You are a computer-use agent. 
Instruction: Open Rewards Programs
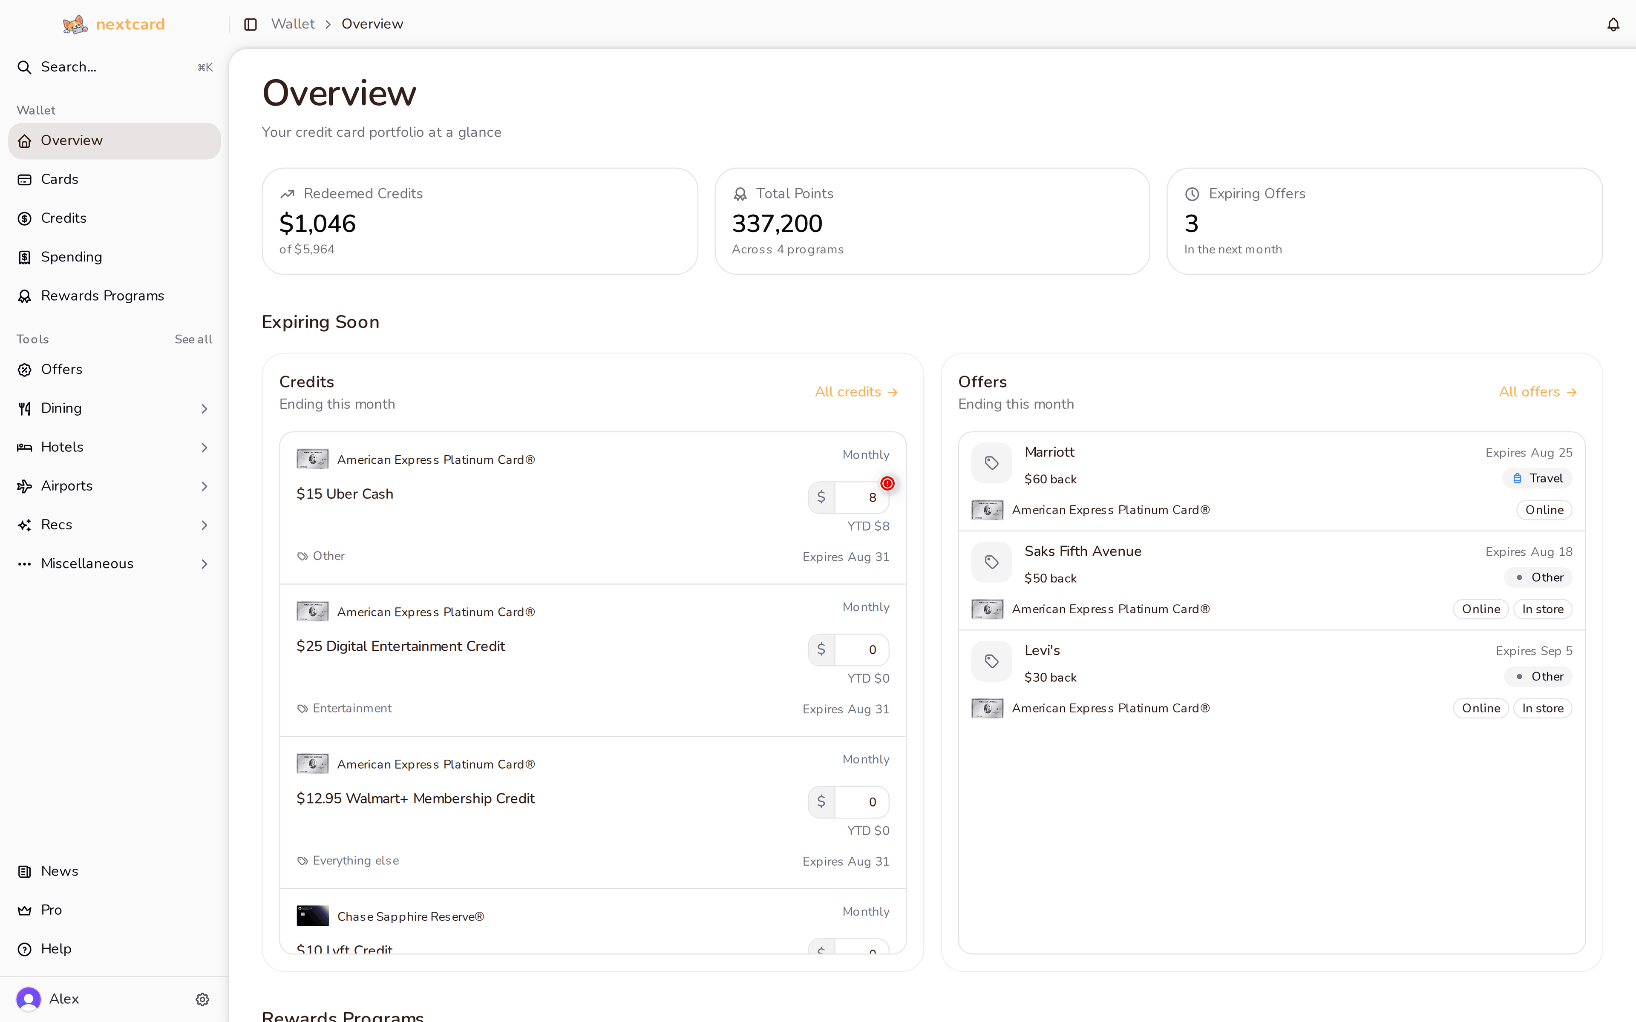click(x=114, y=296)
